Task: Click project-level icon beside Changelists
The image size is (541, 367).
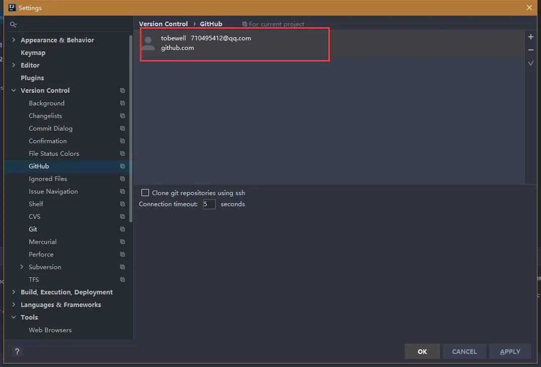Action: (x=122, y=115)
